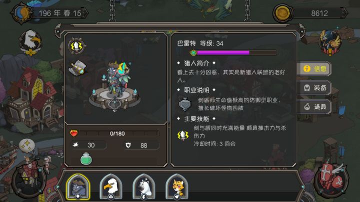
Task: Click the green potion bottle icon
Action: tap(86, 159)
